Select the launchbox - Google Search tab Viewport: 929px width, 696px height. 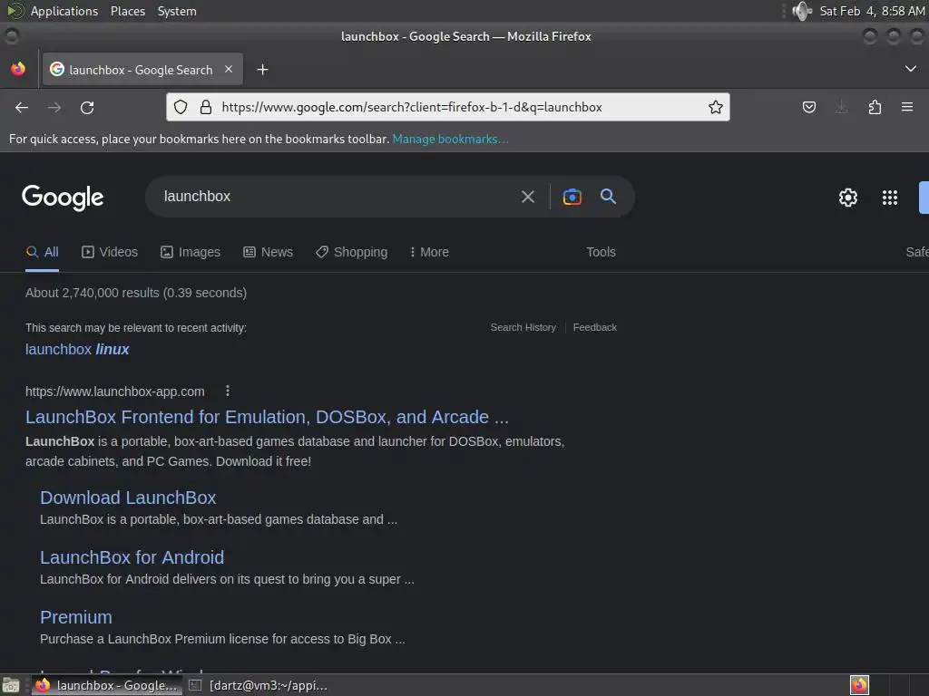142,69
